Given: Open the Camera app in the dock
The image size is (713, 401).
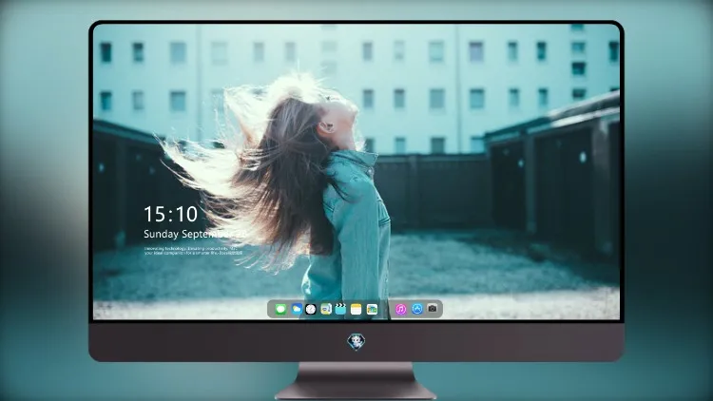Looking at the screenshot, I should [x=433, y=309].
